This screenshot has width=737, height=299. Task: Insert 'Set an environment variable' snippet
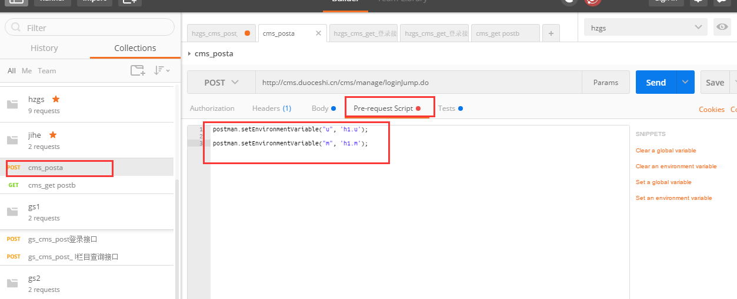coord(674,198)
